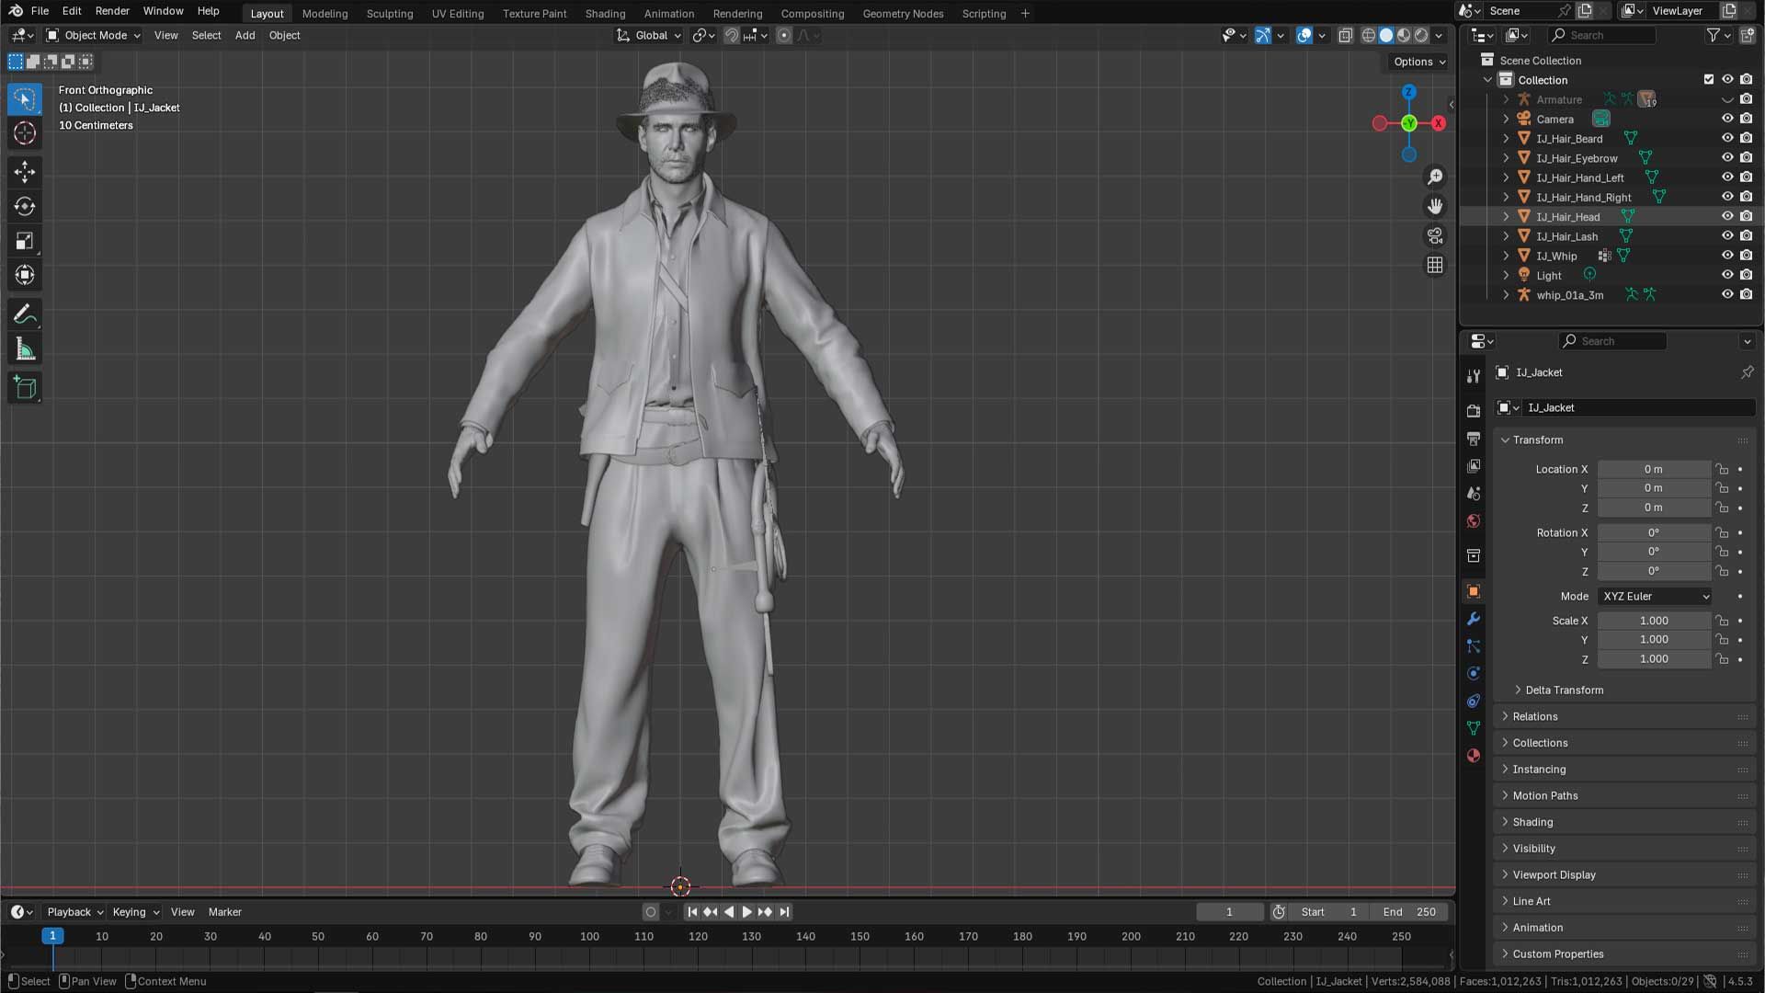Toggle the Collection checkbox in the outliner
Viewport: 1765px width, 993px height.
pyautogui.click(x=1709, y=79)
